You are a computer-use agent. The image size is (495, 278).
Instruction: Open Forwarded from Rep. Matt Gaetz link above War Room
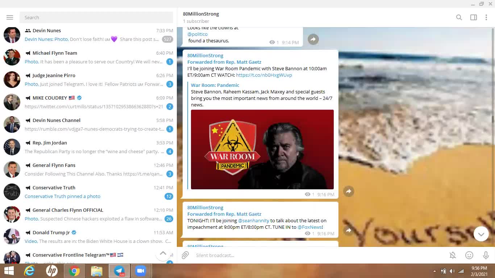[224, 62]
